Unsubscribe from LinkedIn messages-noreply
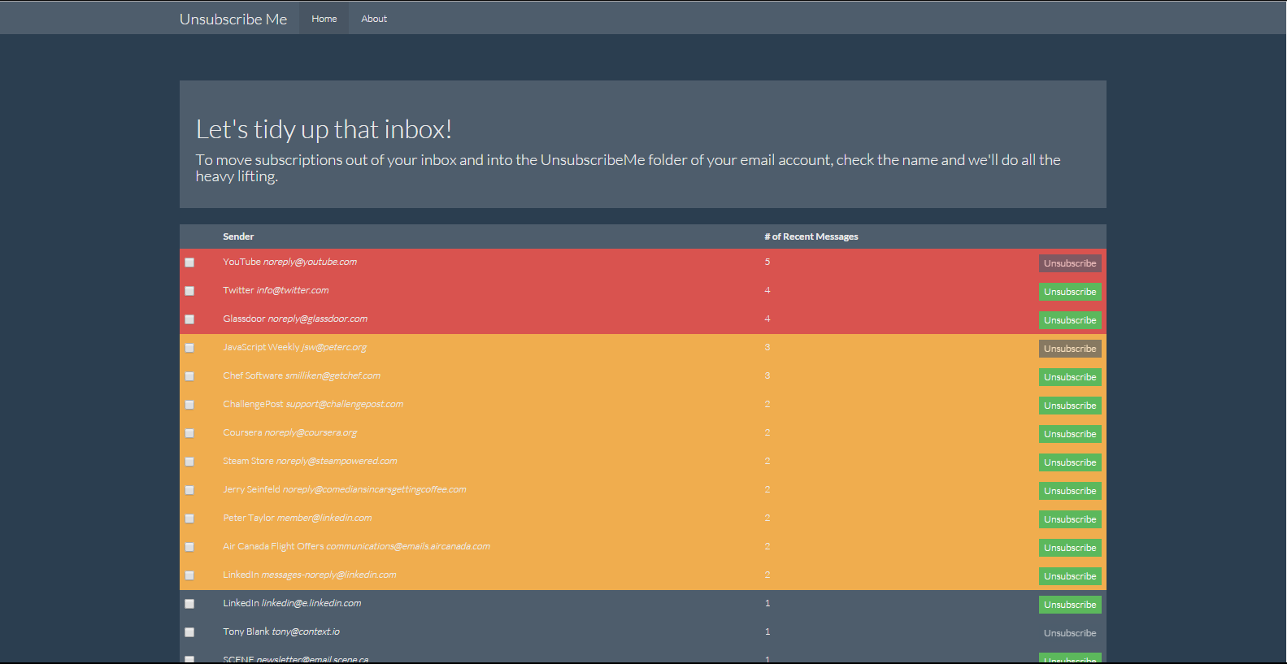 pyautogui.click(x=1070, y=576)
